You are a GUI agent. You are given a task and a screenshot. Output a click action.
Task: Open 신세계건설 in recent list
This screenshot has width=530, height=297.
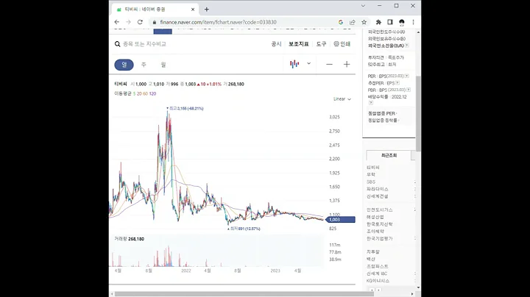pyautogui.click(x=377, y=196)
